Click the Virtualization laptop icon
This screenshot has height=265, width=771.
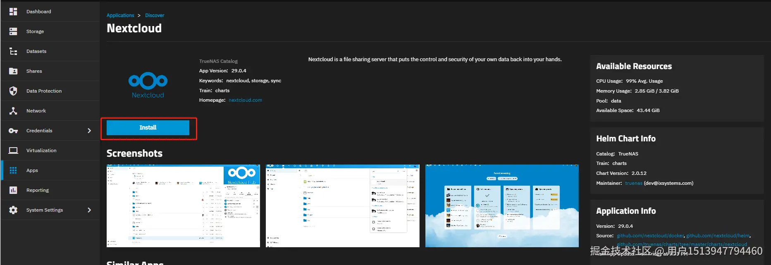13,150
